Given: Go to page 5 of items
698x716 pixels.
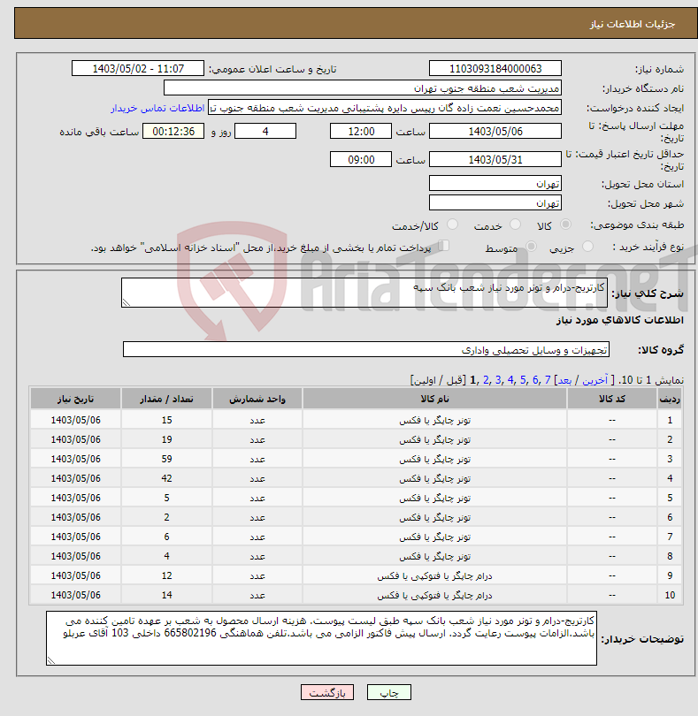Looking at the screenshot, I should 523,380.
